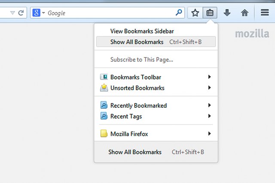Toggle the bookmarks list menu button
The image size is (275, 183).
point(210,13)
